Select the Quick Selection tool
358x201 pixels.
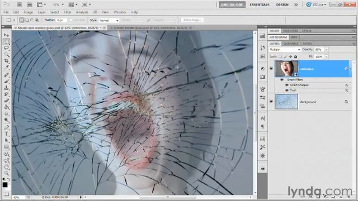pyautogui.click(x=6, y=55)
